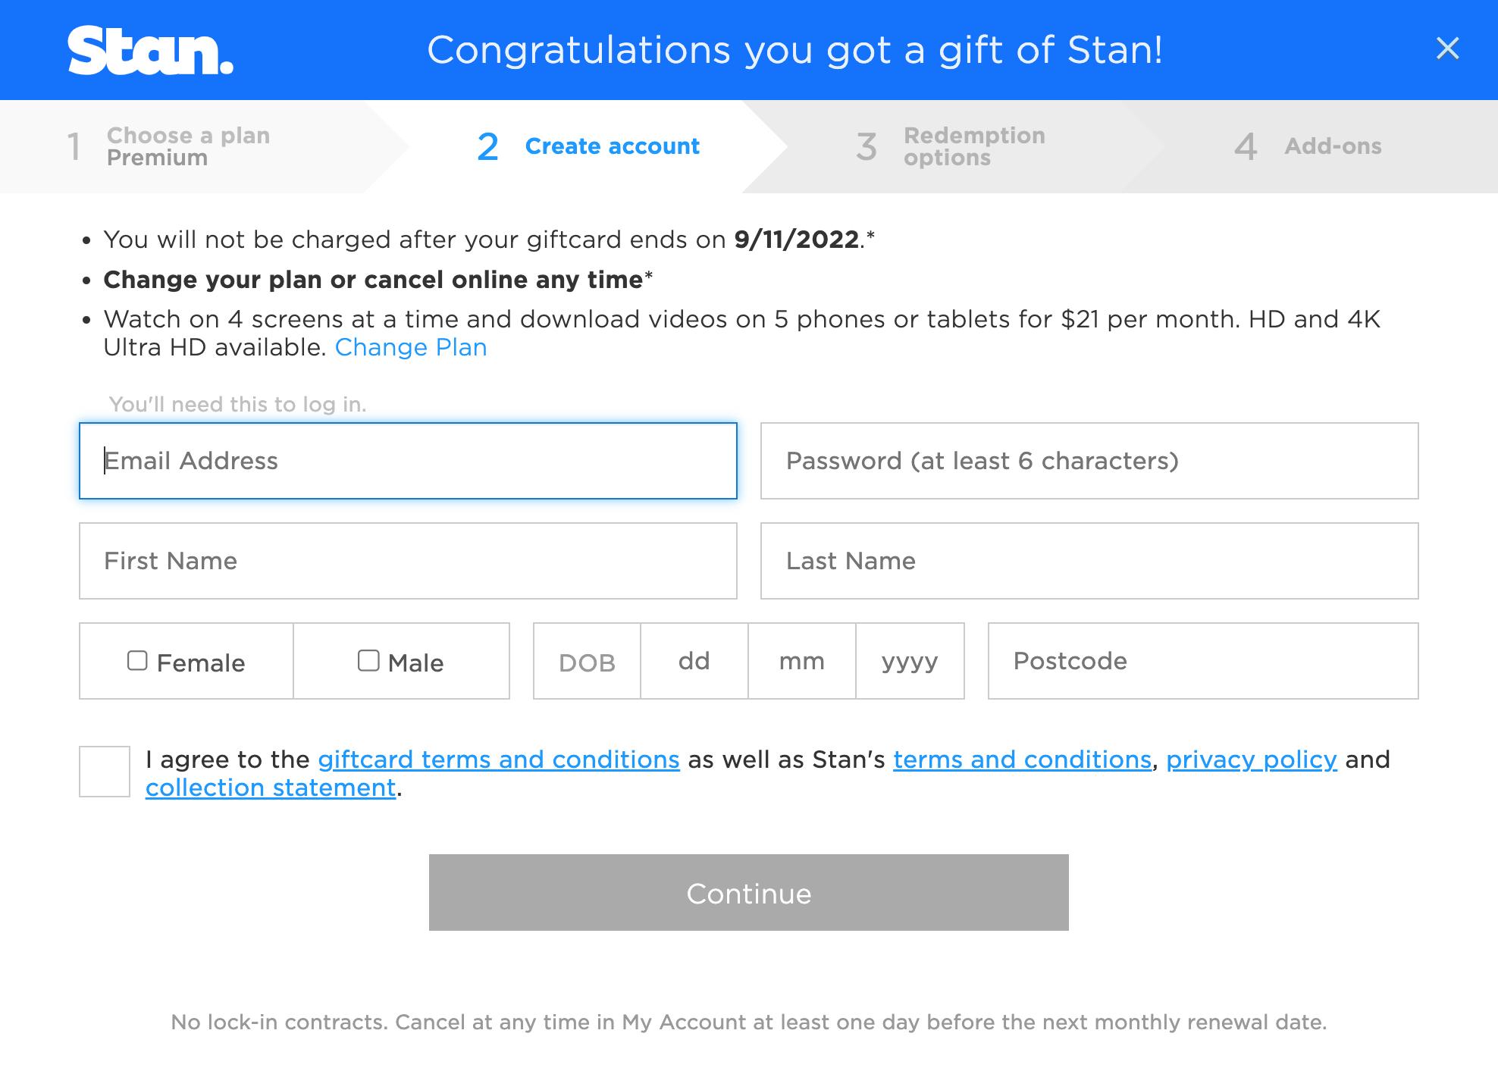Check the Male checkbox

click(x=368, y=660)
